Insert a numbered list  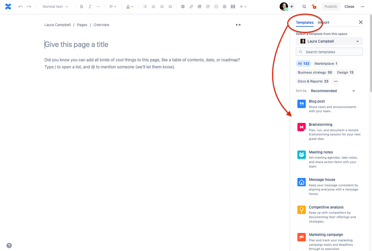coord(153,6)
